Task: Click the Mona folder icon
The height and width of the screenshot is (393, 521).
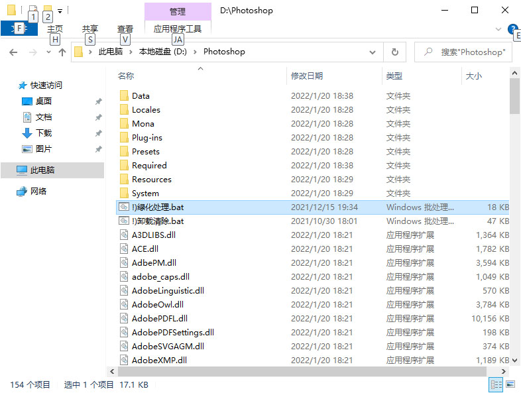Action: click(124, 124)
